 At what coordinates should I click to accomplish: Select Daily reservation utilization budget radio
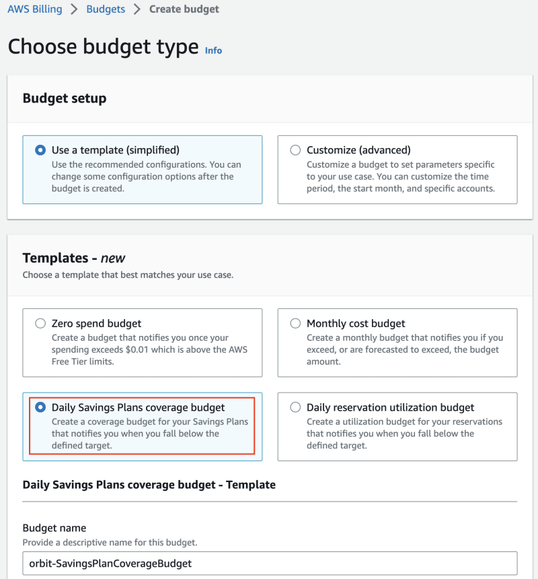[295, 407]
